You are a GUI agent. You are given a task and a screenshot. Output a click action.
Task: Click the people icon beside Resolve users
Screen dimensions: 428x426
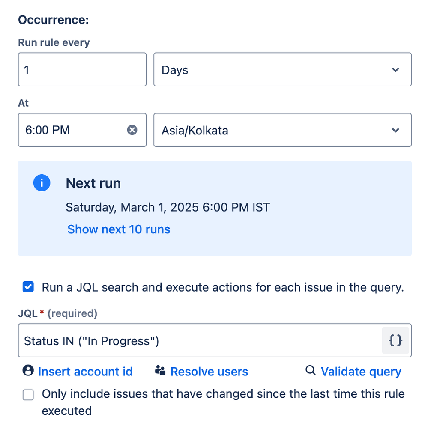click(x=161, y=371)
